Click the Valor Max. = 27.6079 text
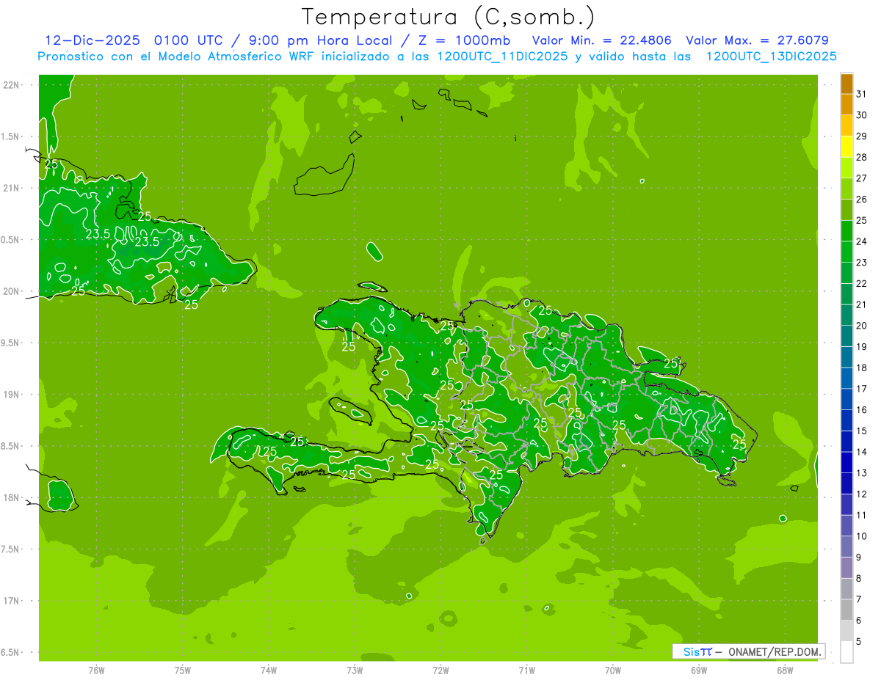The height and width of the screenshot is (680, 881). pos(758,40)
